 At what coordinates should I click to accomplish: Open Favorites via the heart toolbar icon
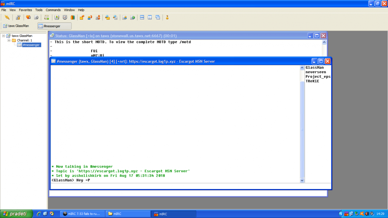point(28,17)
